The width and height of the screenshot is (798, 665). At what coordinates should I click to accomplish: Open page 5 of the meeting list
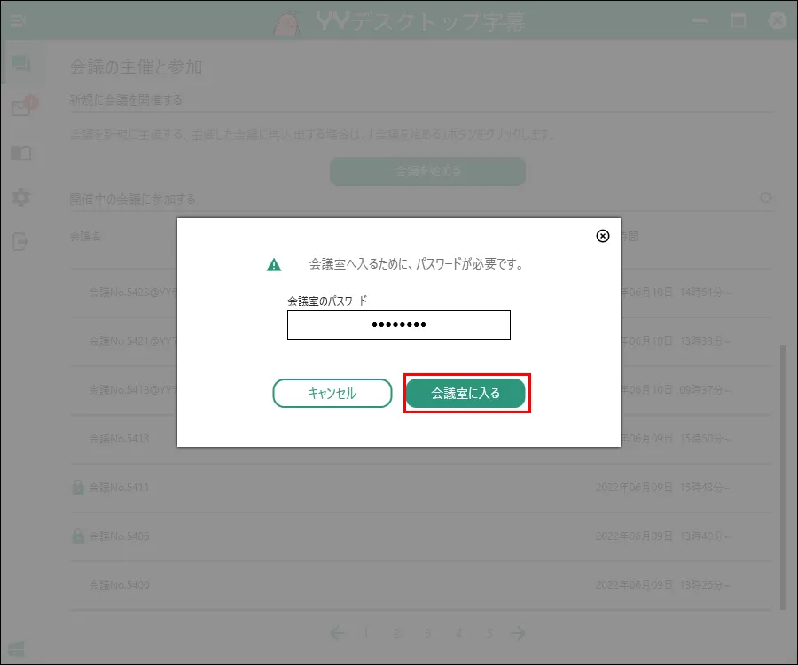point(489,633)
